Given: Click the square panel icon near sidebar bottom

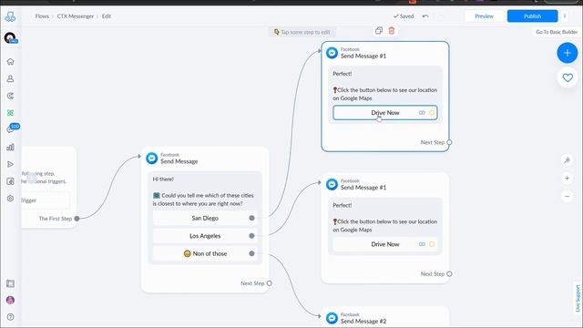Looking at the screenshot, I should pos(10,283).
